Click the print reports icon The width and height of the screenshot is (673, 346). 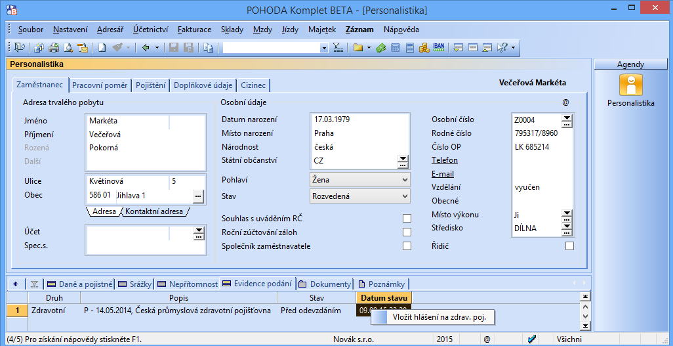click(39, 48)
